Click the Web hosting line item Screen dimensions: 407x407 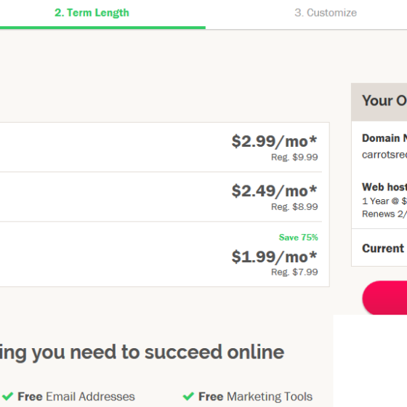pos(384,187)
